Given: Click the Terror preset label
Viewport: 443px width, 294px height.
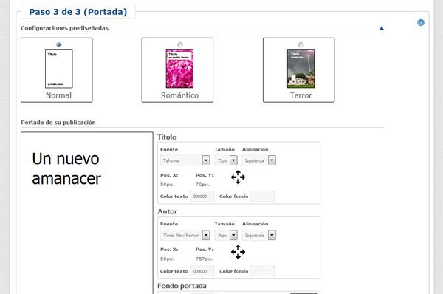Looking at the screenshot, I should [301, 95].
